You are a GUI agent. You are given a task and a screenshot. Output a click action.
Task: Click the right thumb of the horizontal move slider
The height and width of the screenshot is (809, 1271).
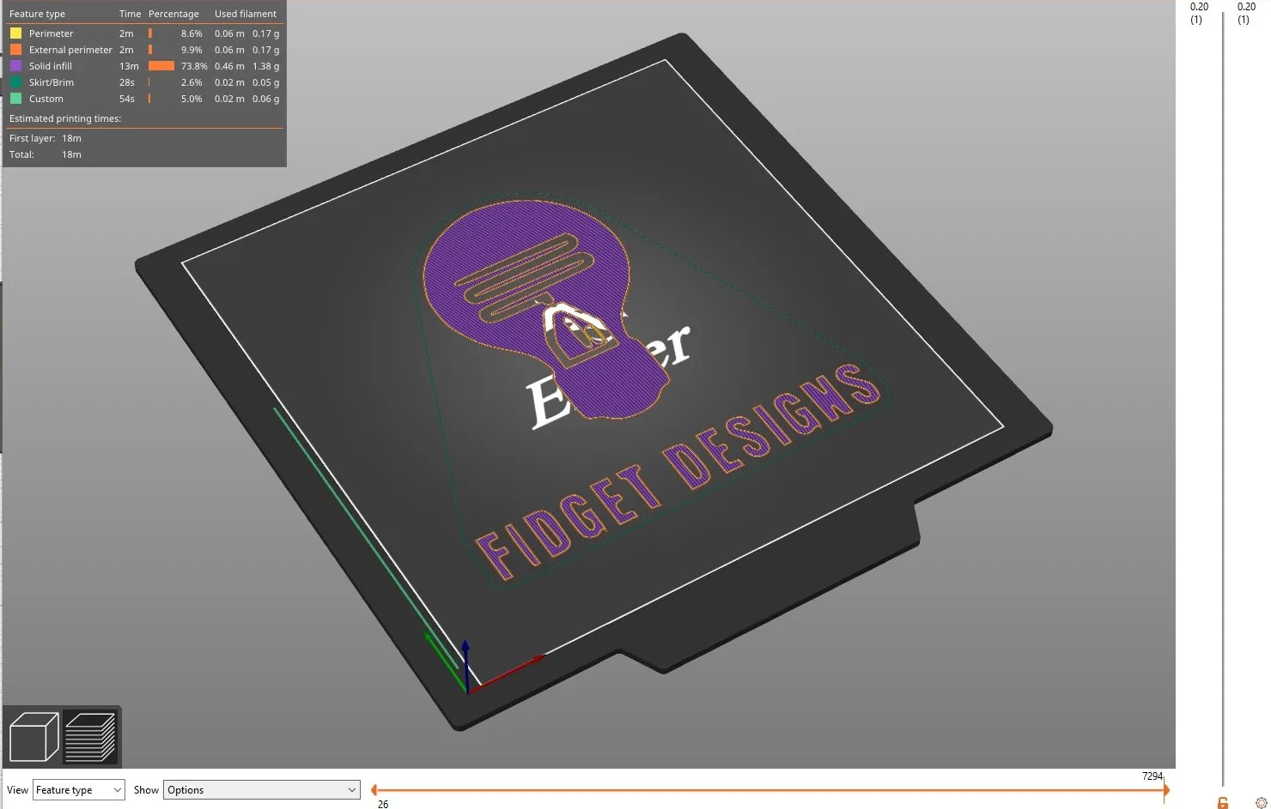1165,789
